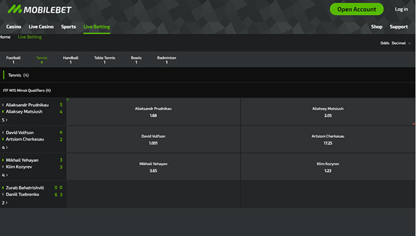Collapse ITF M15 Minsk Qualifiers group

pyautogui.click(x=208, y=90)
